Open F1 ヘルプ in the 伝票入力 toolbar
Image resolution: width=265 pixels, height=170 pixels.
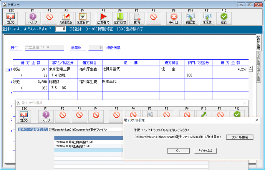pos(33,19)
